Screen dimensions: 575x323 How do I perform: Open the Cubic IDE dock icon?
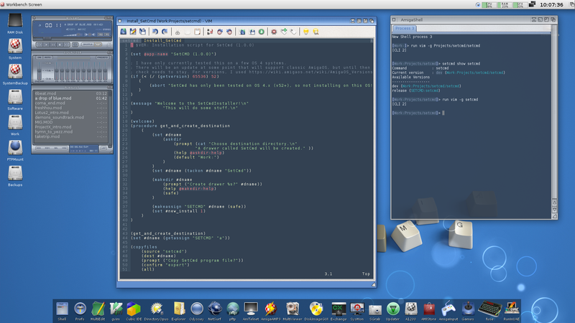tap(133, 307)
